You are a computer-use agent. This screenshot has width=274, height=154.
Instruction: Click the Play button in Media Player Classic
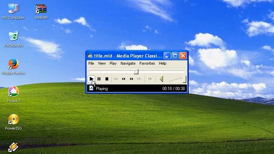coord(91,79)
